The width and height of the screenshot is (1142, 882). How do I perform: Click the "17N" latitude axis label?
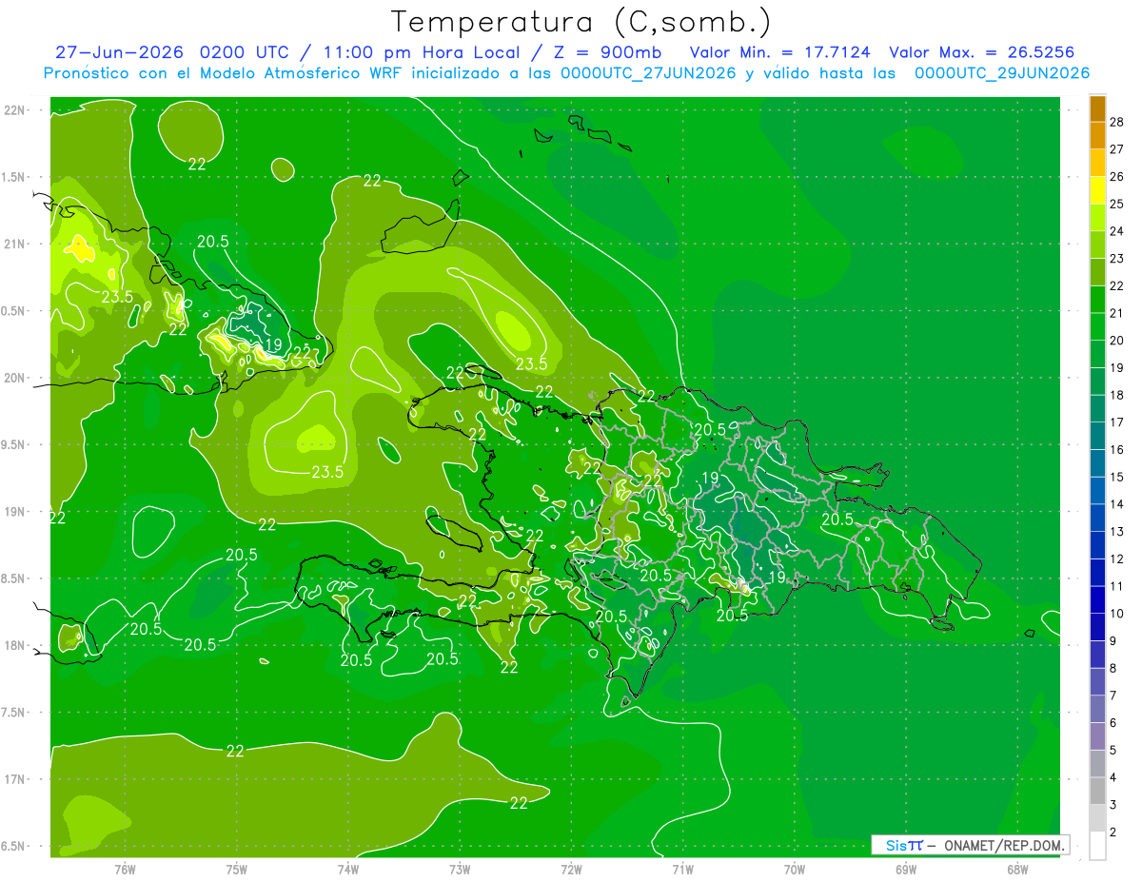coord(14,779)
